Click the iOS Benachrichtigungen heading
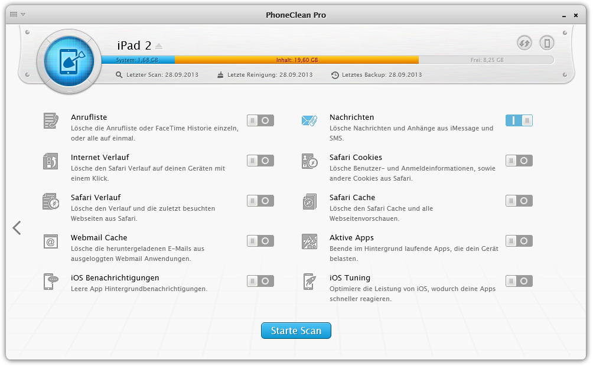Viewport: 593px width, 366px height. [x=115, y=277]
